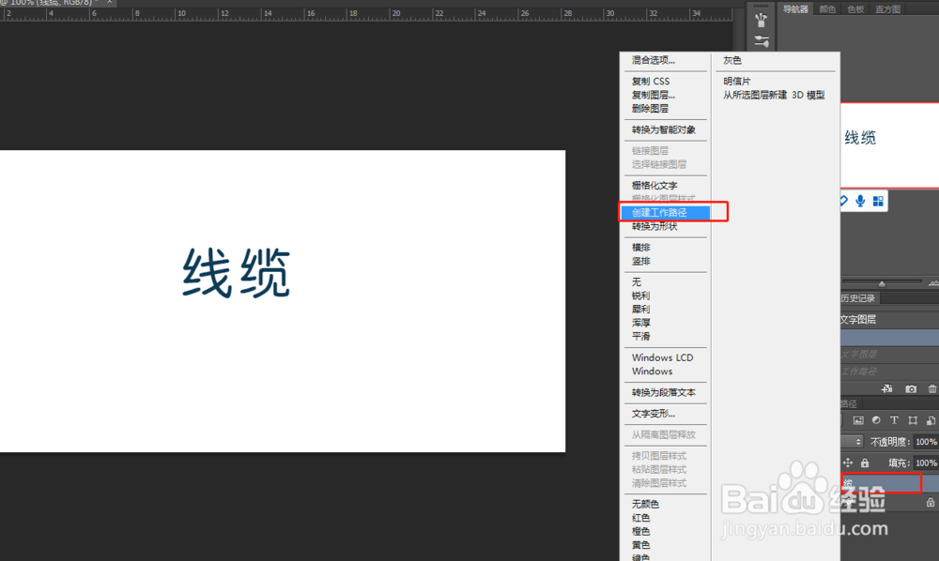Delete current history state trash icon
This screenshot has height=561, width=939.
[x=932, y=388]
